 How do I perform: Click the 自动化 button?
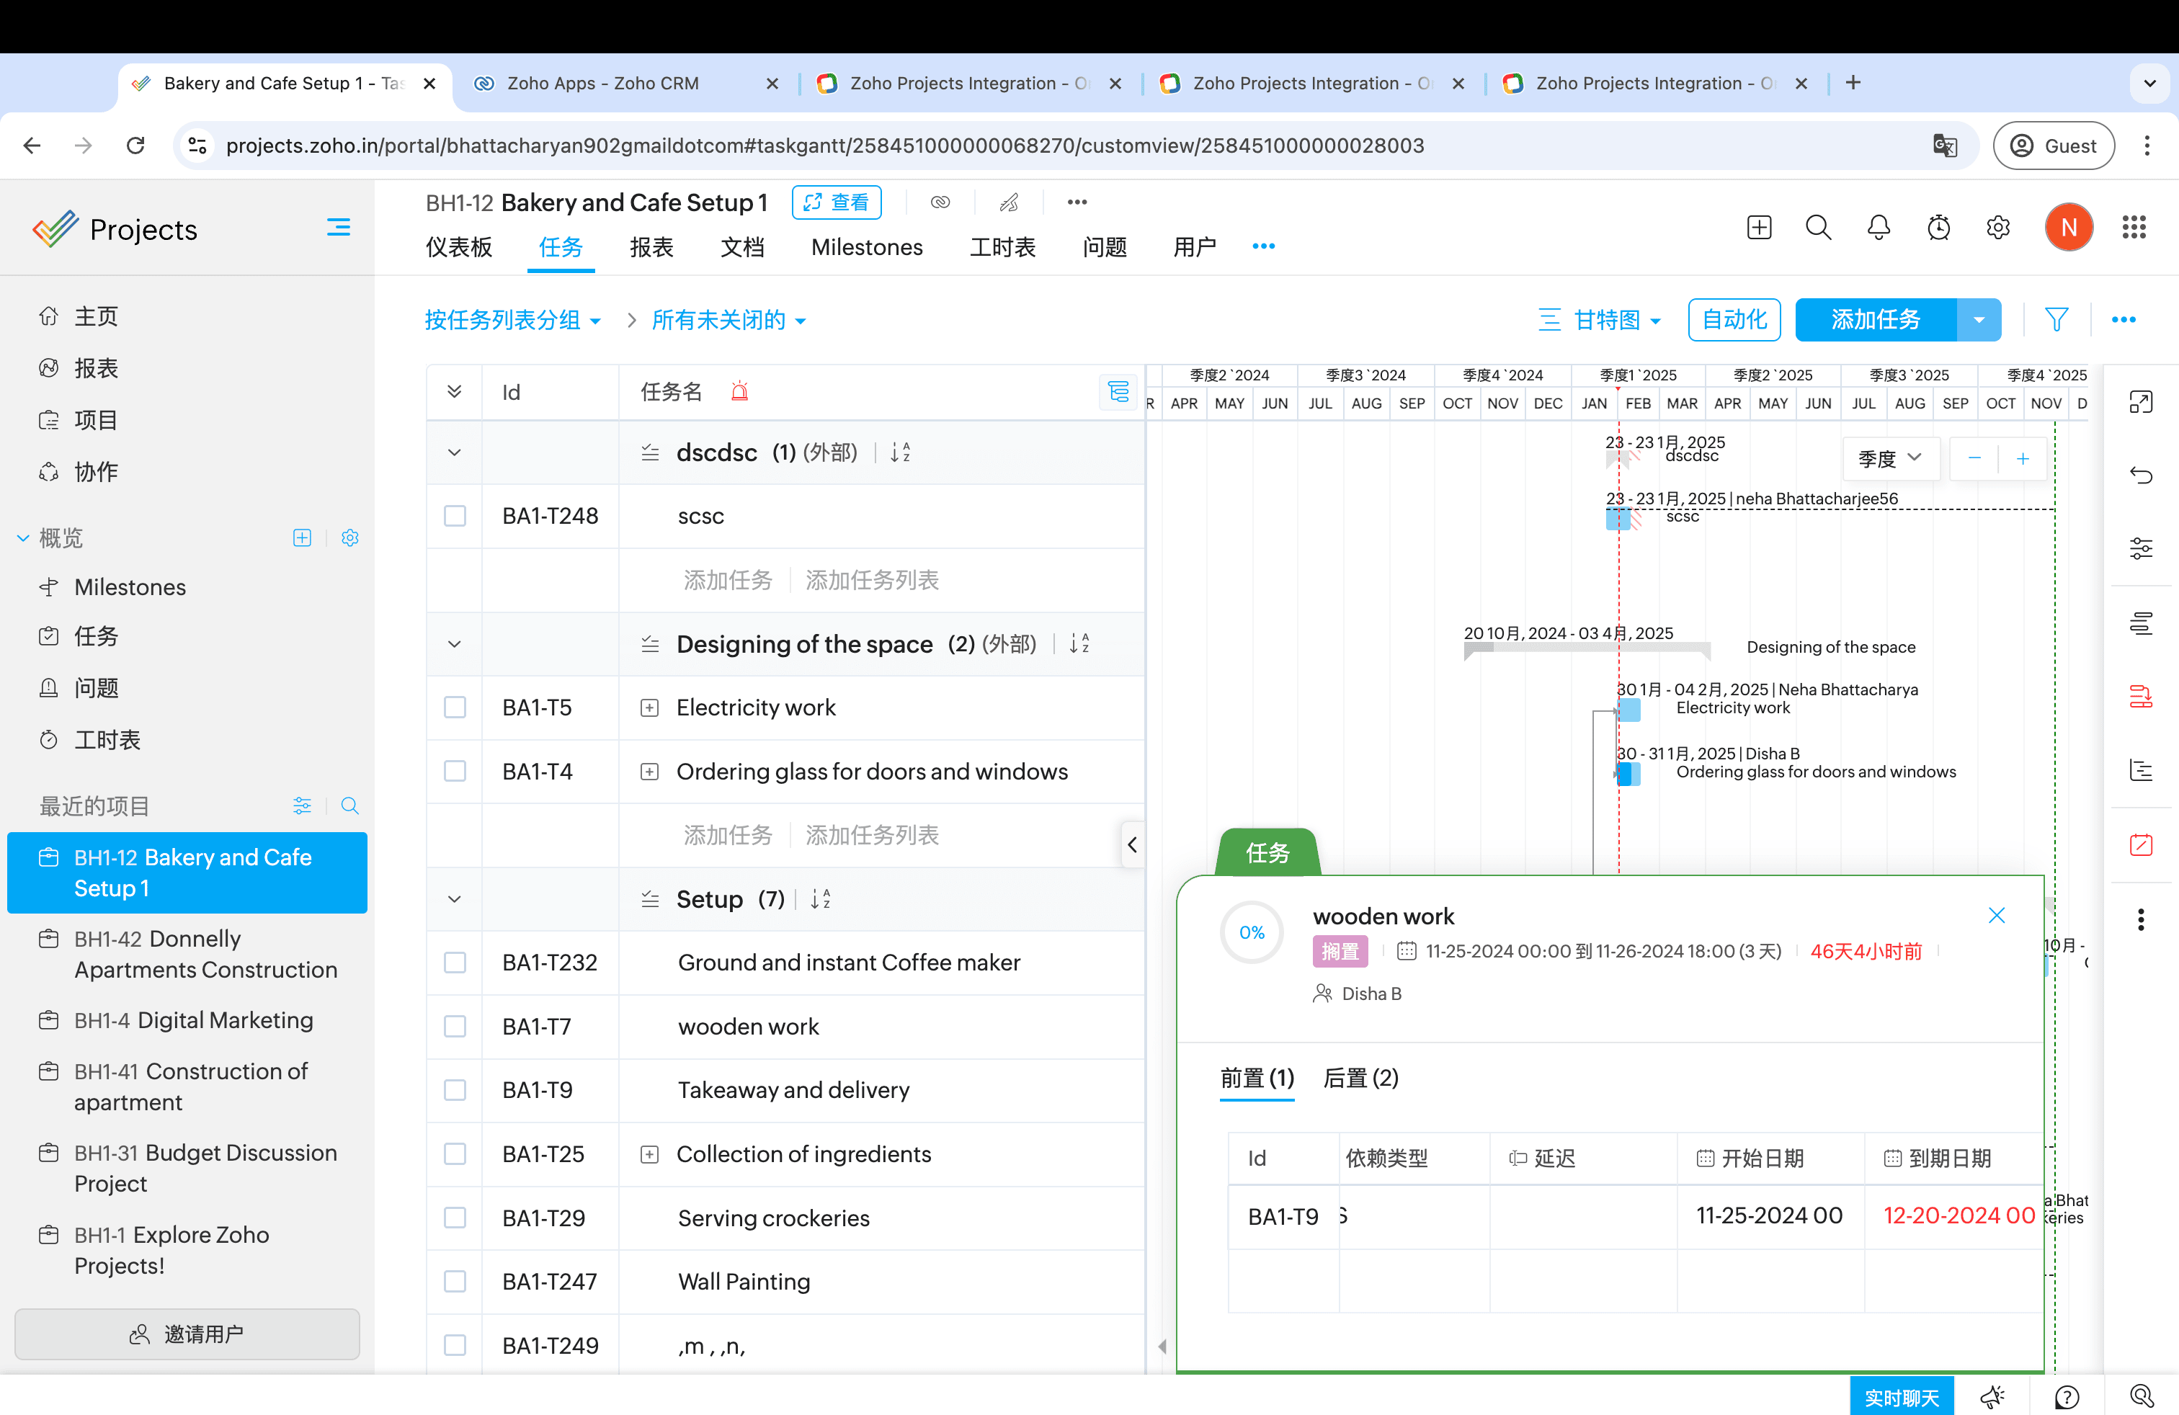[1734, 319]
